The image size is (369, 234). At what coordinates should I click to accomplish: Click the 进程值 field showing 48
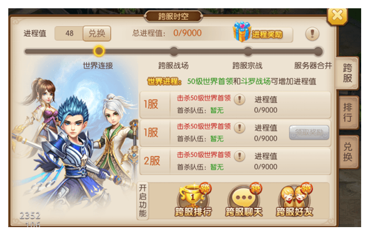pos(69,33)
